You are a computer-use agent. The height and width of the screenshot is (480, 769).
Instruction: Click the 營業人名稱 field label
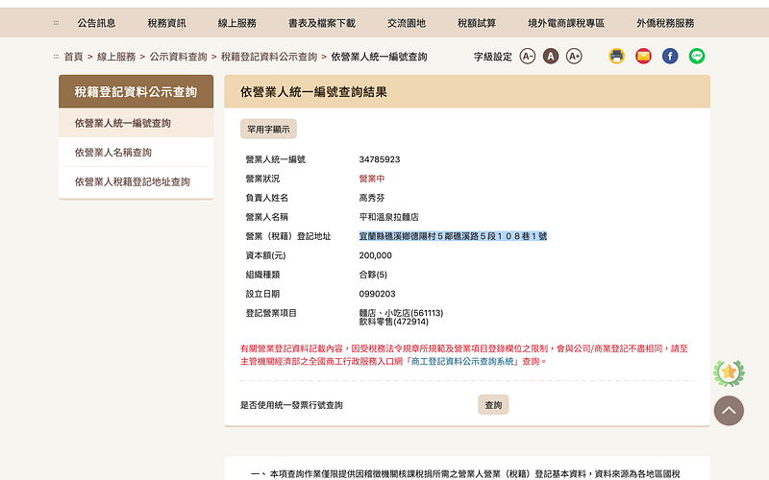[x=267, y=217]
